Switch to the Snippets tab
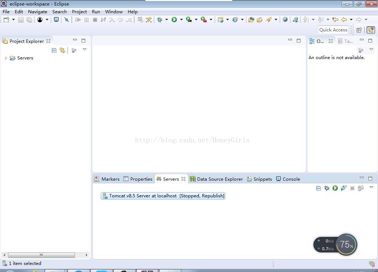 click(260, 179)
